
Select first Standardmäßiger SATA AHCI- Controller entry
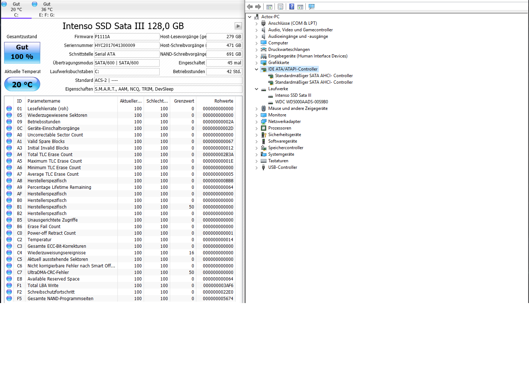[314, 76]
